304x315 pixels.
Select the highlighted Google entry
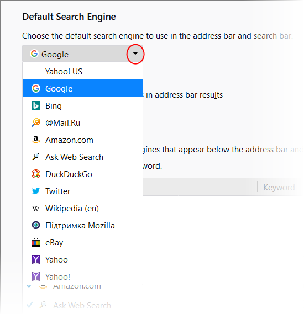pyautogui.click(x=82, y=88)
